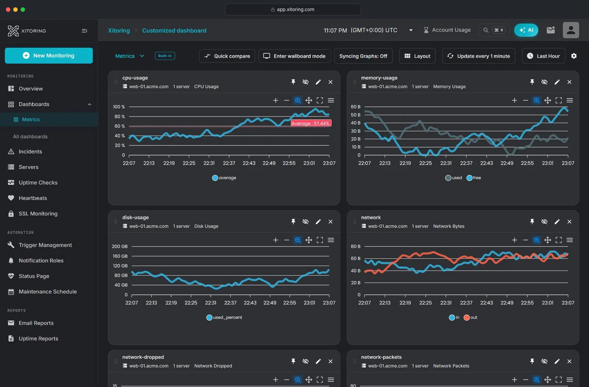Toggle the 'average' series in cpu-usage legend
The height and width of the screenshot is (387, 589).
(x=224, y=178)
